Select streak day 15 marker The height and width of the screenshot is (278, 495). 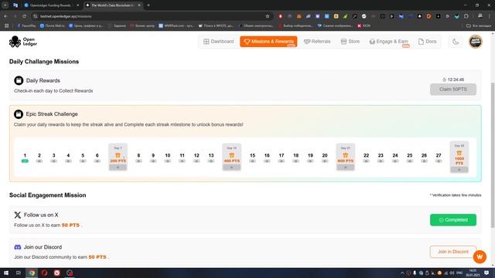[253, 158]
